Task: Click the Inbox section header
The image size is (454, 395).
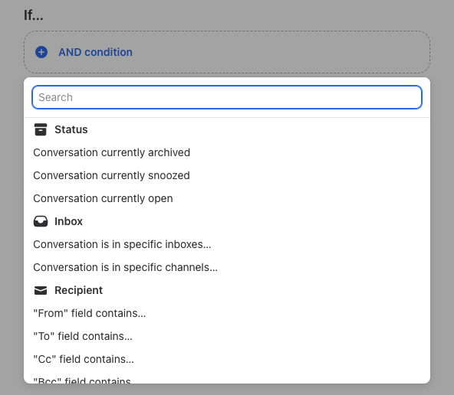Action: pos(68,221)
